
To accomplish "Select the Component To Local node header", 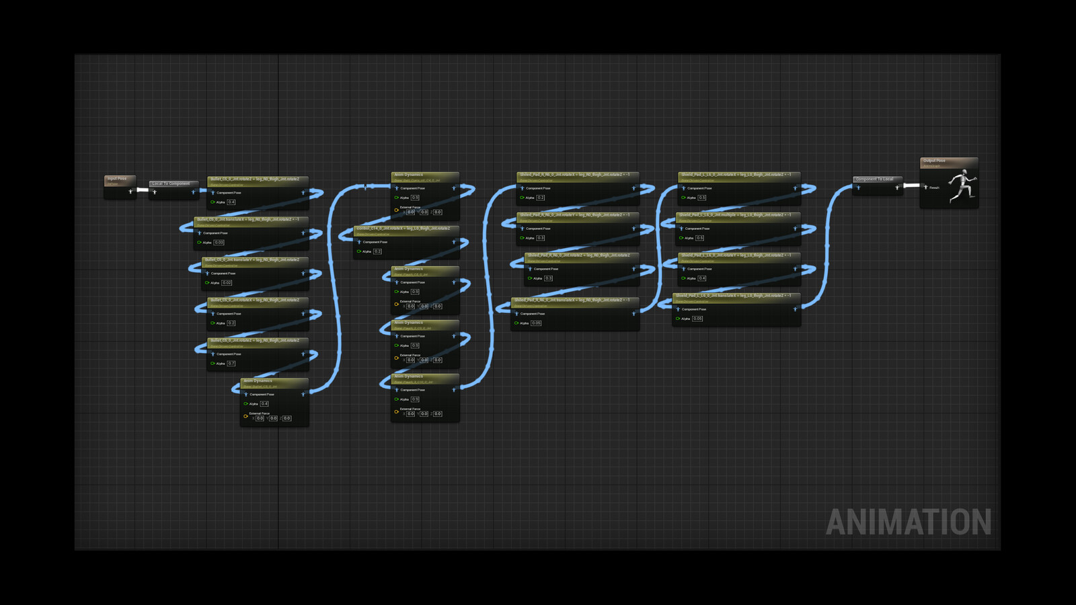I will click(x=874, y=179).
